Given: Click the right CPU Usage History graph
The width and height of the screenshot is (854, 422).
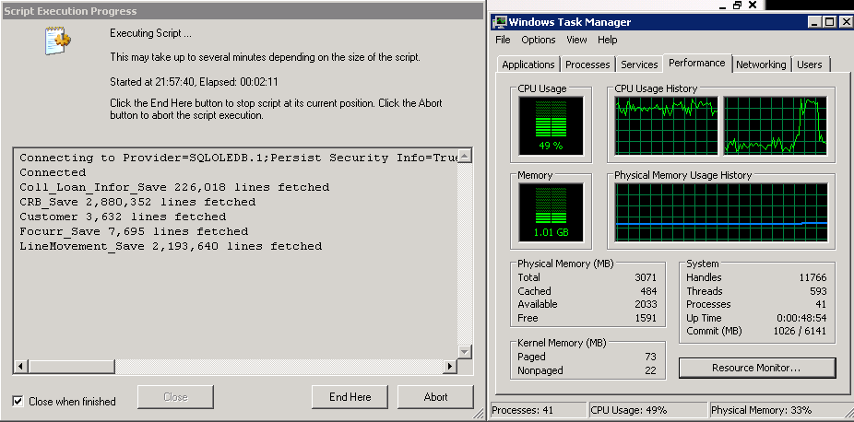Looking at the screenshot, I should click(775, 125).
